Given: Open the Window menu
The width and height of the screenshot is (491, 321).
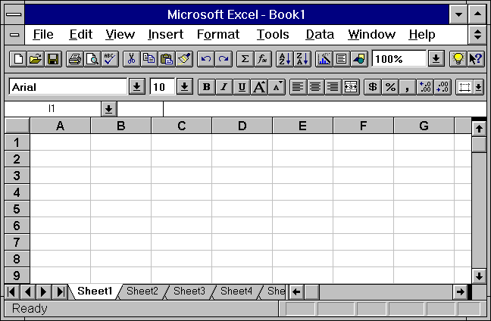Looking at the screenshot, I should tap(372, 34).
